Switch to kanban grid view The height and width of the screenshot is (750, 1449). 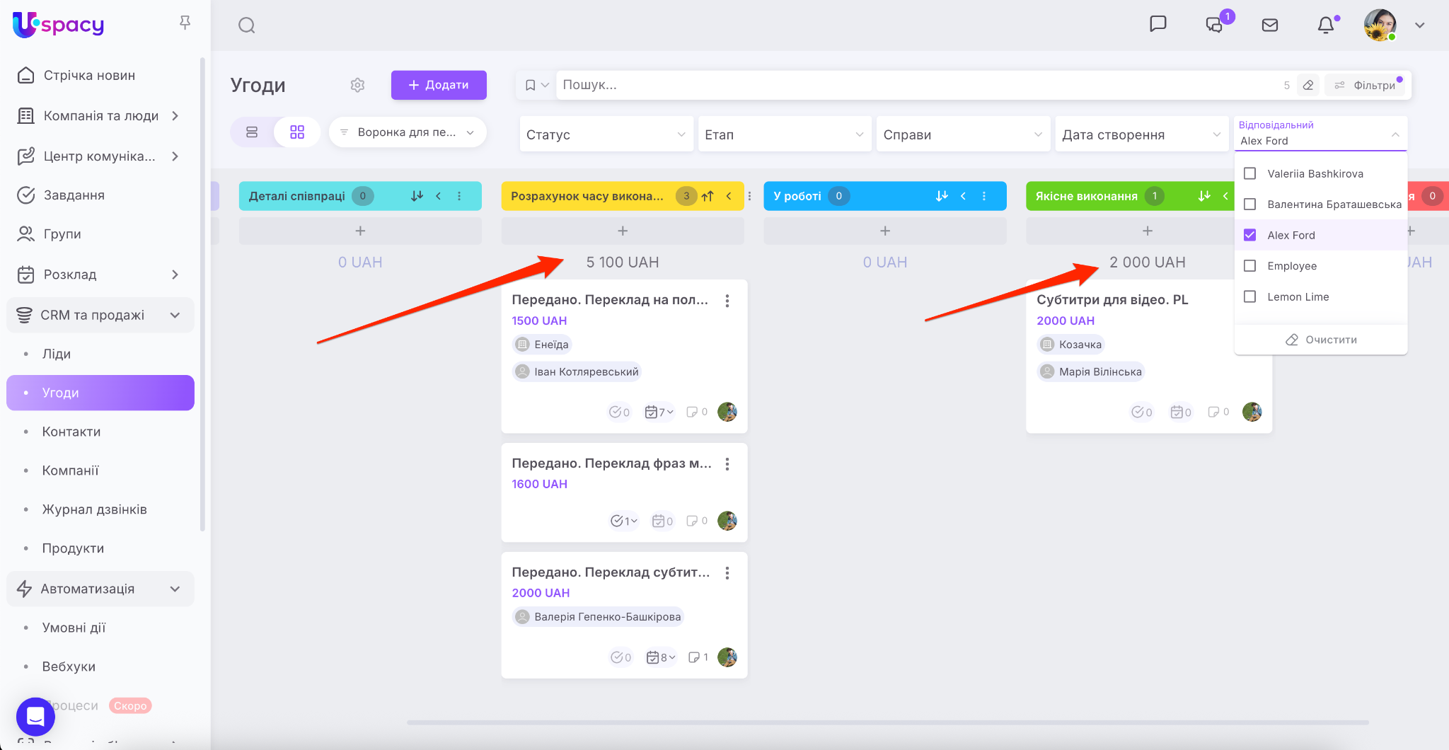click(x=297, y=132)
